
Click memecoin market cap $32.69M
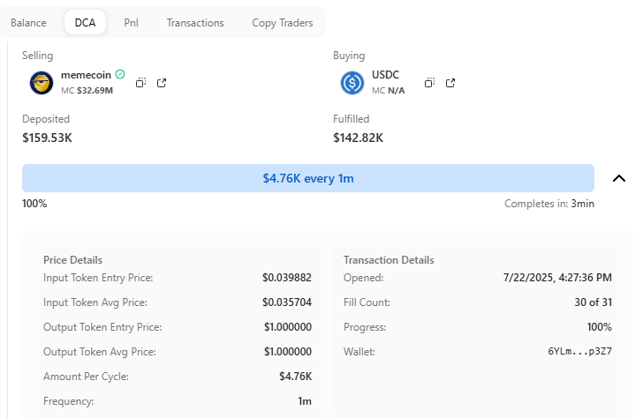[x=87, y=91]
